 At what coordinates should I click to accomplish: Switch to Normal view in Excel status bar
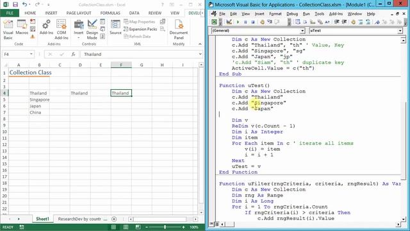coord(113,227)
